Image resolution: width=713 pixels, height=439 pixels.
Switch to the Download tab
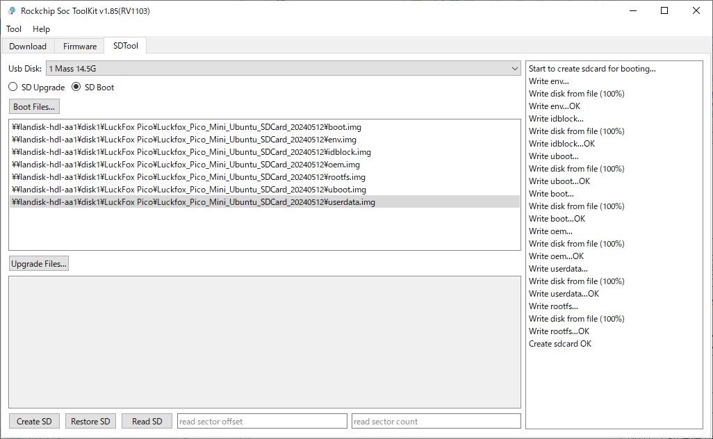28,47
